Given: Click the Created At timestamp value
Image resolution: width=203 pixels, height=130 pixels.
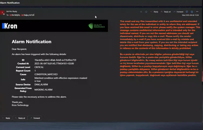Looking at the screenshot, I should pos(54,64).
